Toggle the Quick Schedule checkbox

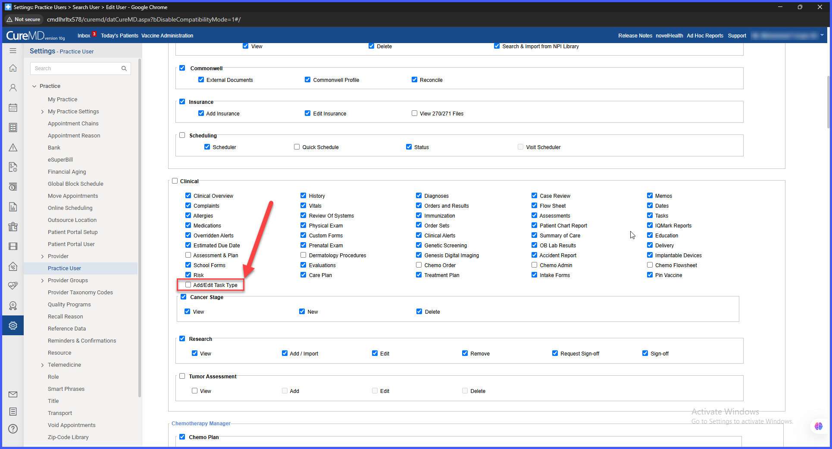pyautogui.click(x=297, y=147)
